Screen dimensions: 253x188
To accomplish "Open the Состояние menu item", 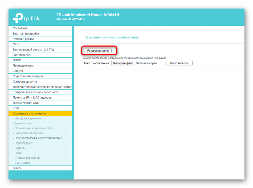I will click(20, 28).
